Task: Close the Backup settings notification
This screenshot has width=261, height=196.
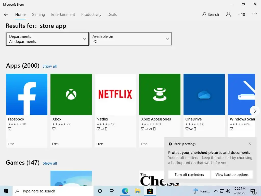Action: click(250, 144)
